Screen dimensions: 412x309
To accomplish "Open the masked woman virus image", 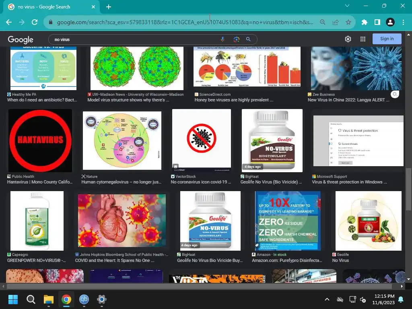I will pyautogui.click(x=356, y=68).
